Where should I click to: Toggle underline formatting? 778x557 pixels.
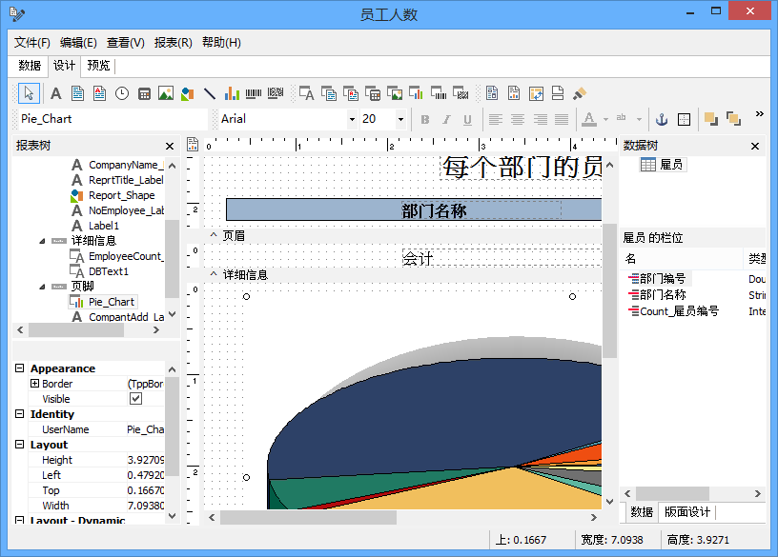click(x=466, y=119)
